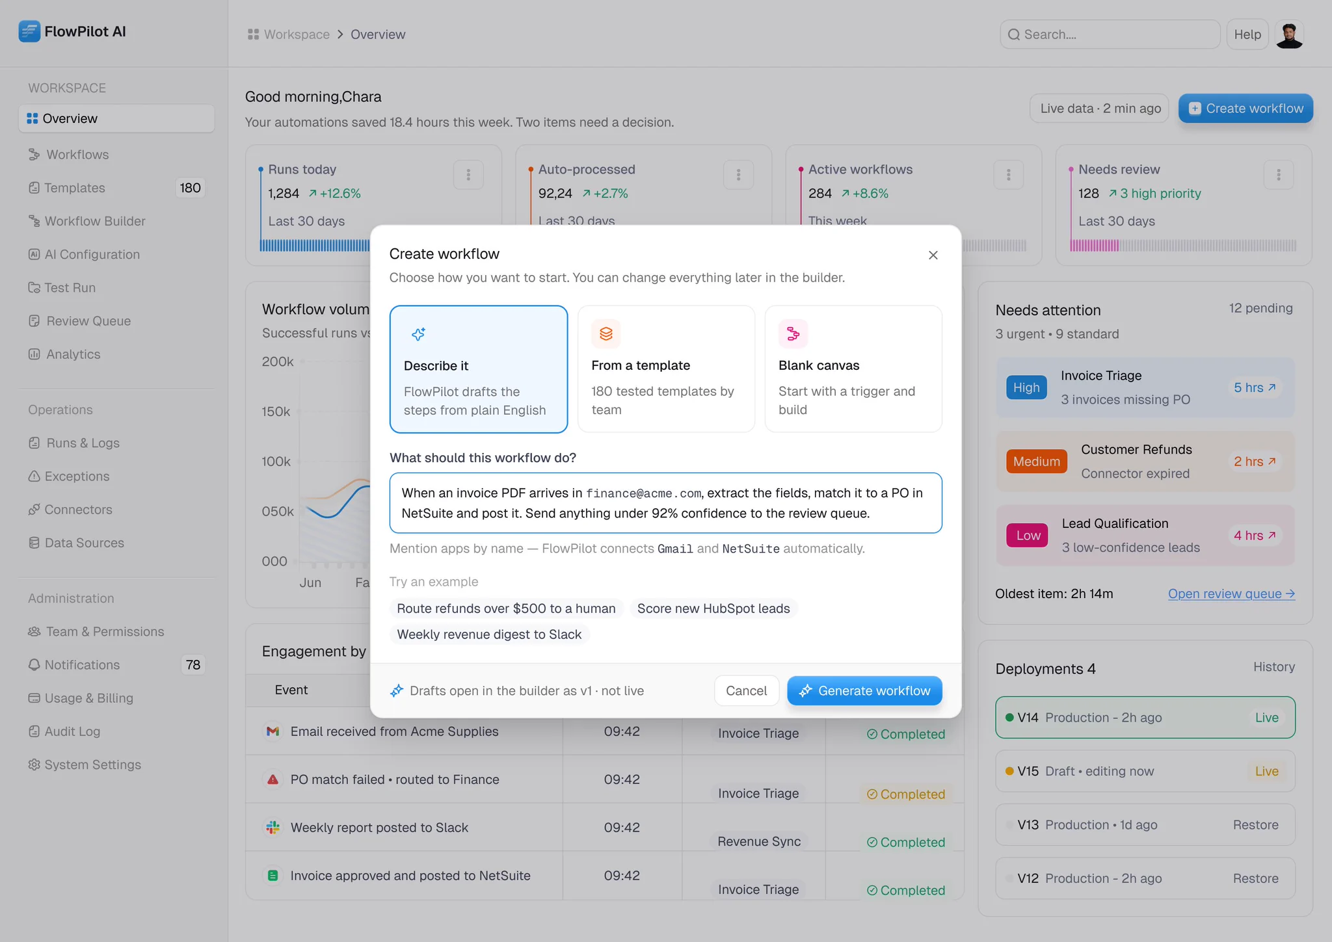Click the Generate workflow button

[x=864, y=690]
